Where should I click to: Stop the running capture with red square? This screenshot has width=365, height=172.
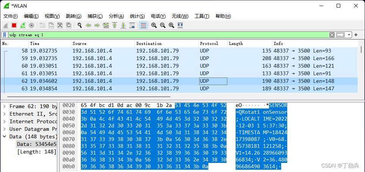[14, 25]
